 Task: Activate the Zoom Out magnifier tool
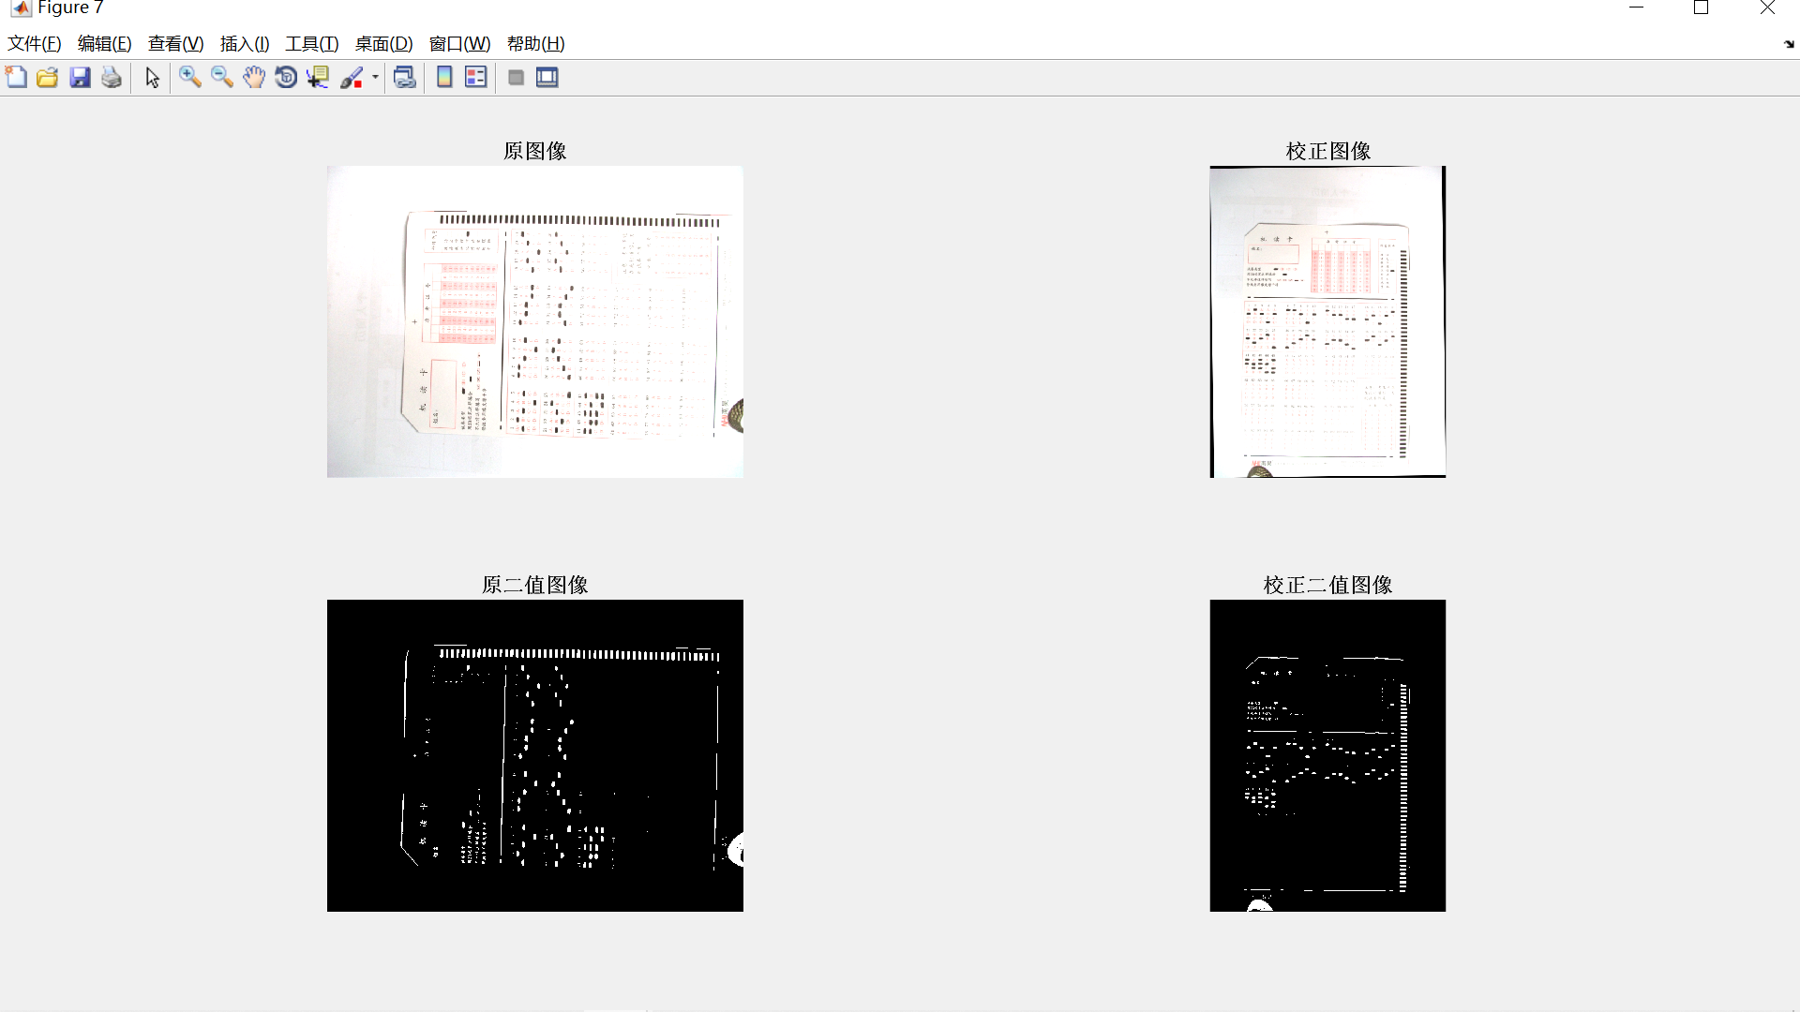(x=222, y=78)
